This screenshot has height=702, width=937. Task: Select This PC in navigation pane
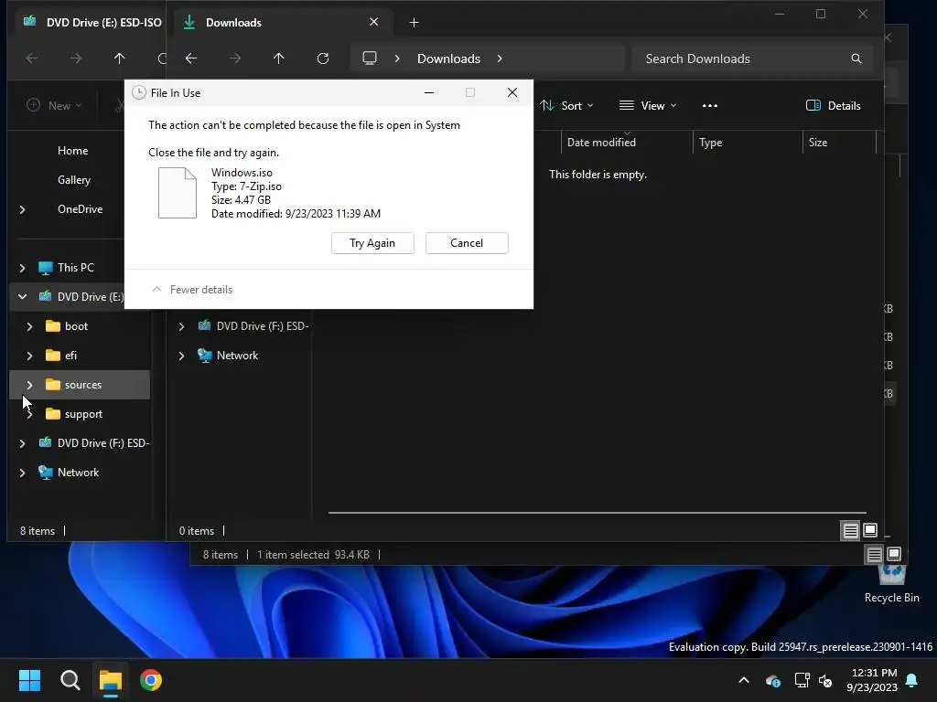66,268
